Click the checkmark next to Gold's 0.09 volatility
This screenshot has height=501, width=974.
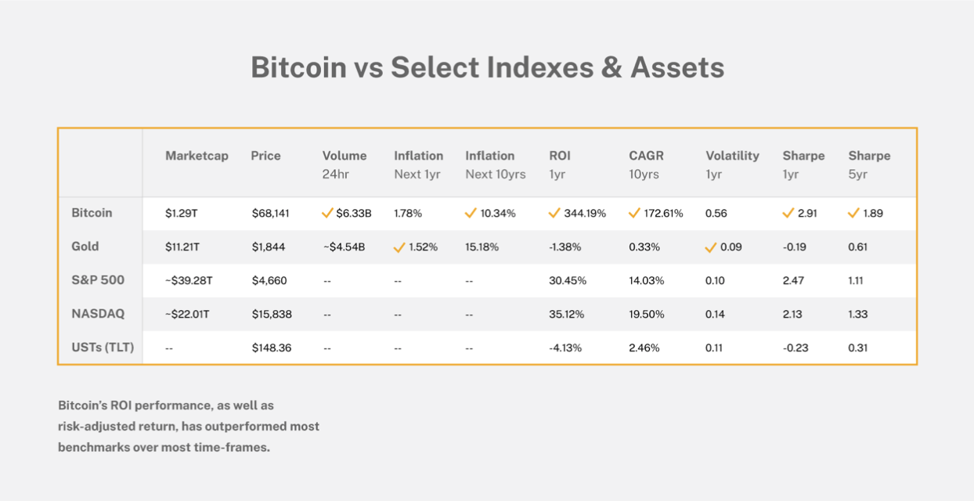pyautogui.click(x=711, y=247)
